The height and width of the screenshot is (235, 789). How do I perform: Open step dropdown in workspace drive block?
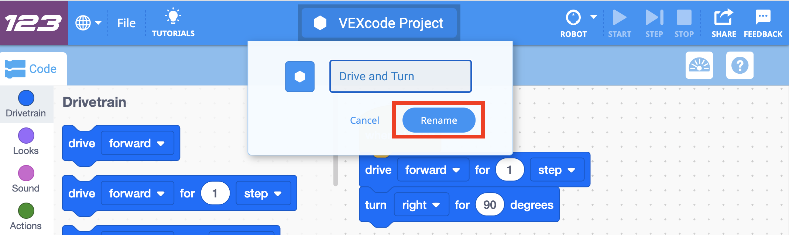pyautogui.click(x=557, y=170)
